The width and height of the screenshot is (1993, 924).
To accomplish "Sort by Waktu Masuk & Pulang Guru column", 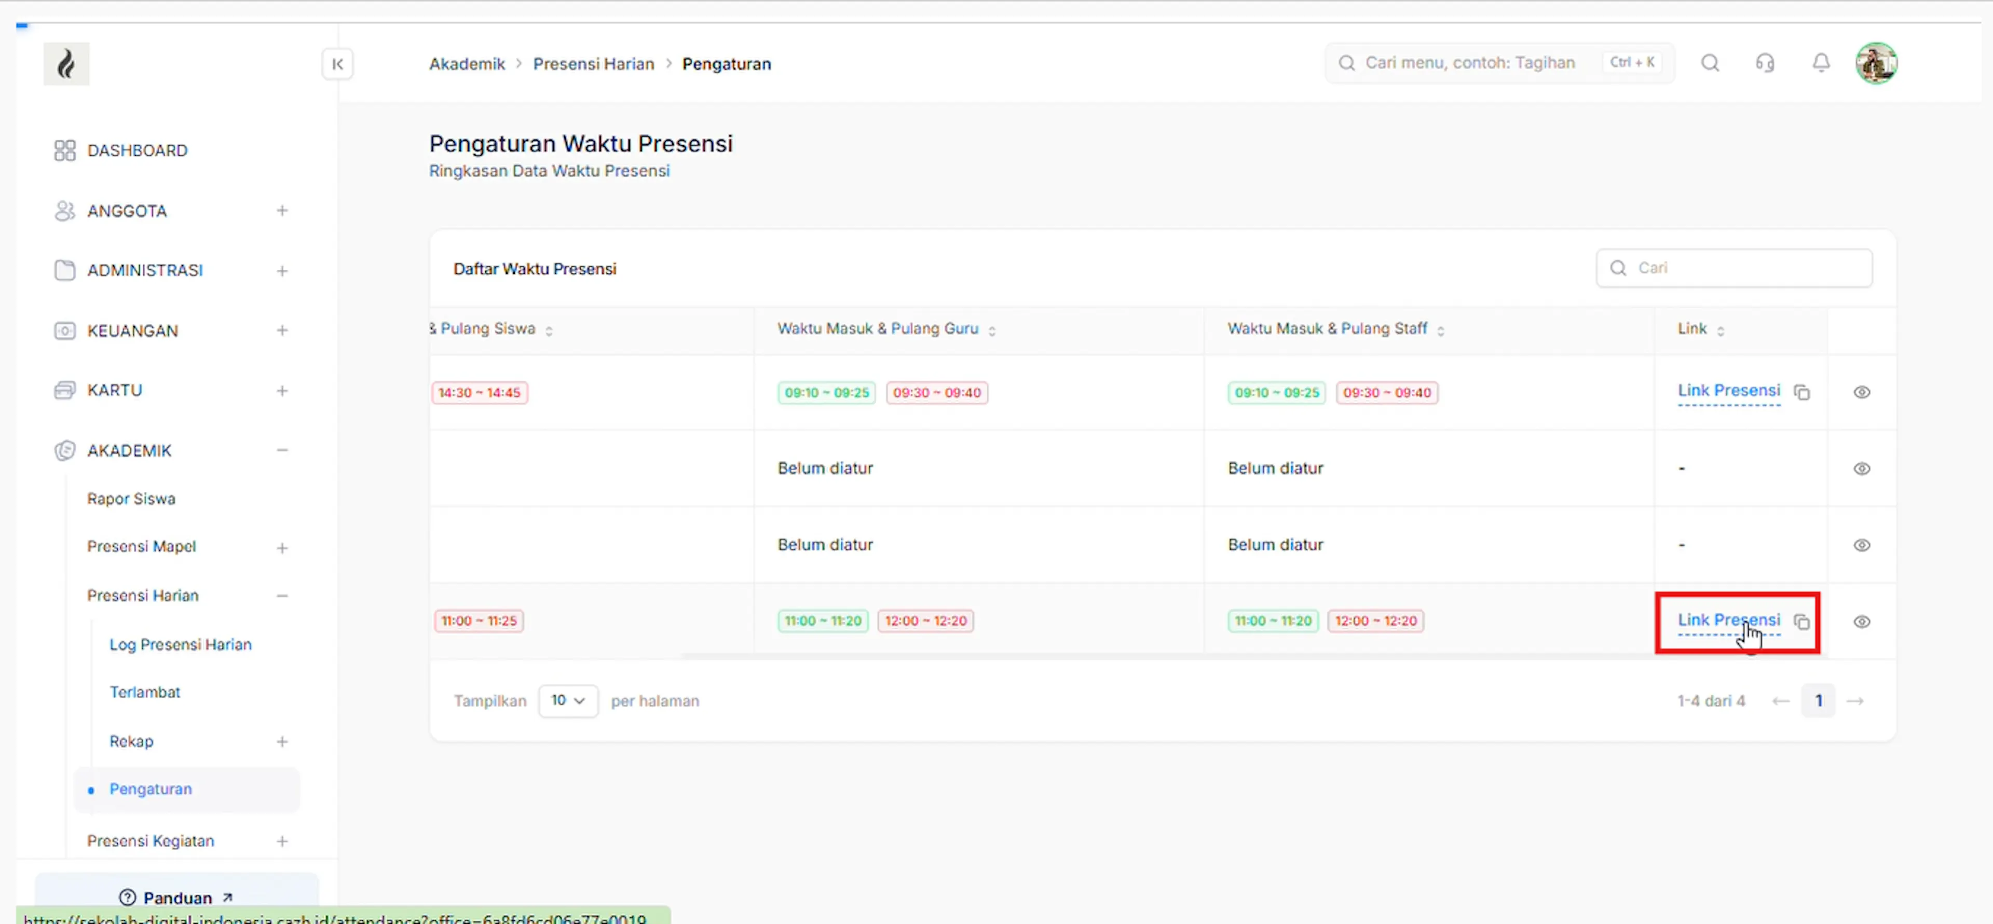I will (991, 331).
